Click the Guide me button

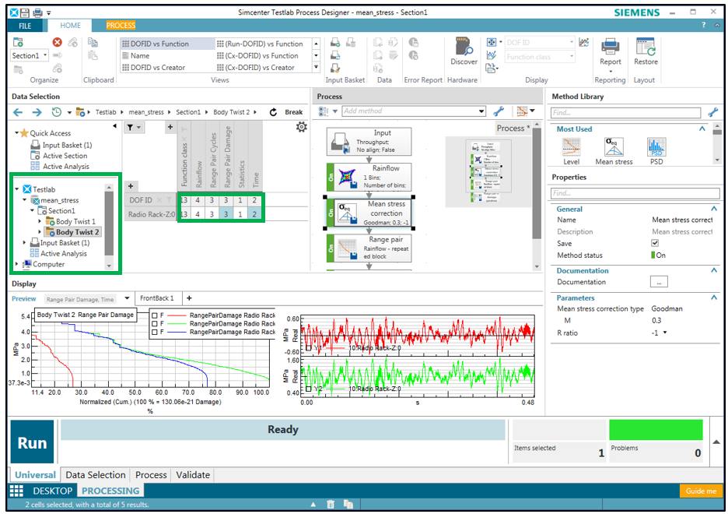pyautogui.click(x=701, y=491)
